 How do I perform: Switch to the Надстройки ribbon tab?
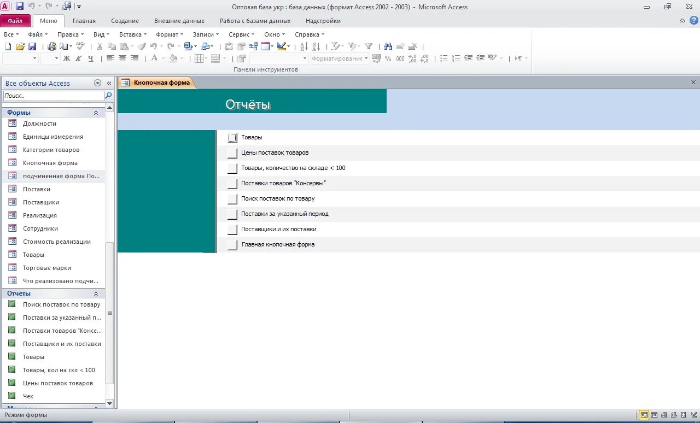coord(323,21)
